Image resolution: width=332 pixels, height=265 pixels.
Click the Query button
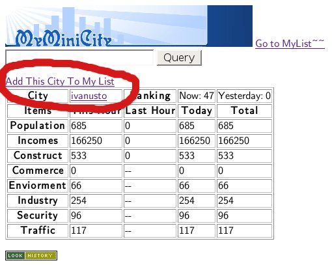(179, 58)
